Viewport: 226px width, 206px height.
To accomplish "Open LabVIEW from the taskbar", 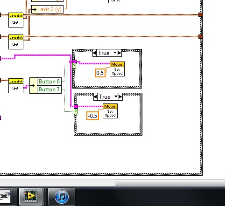I will point(31,197).
